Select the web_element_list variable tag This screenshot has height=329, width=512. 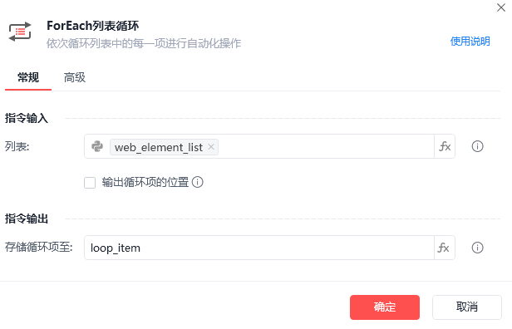pyautogui.click(x=159, y=147)
